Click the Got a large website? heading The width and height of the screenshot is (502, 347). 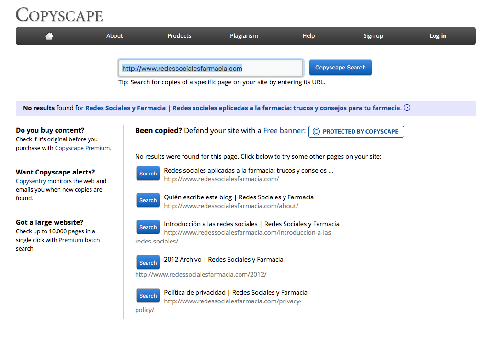click(50, 222)
